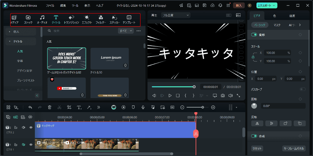
Task: Click the text tool in timeline toolbar
Action: tap(79, 107)
